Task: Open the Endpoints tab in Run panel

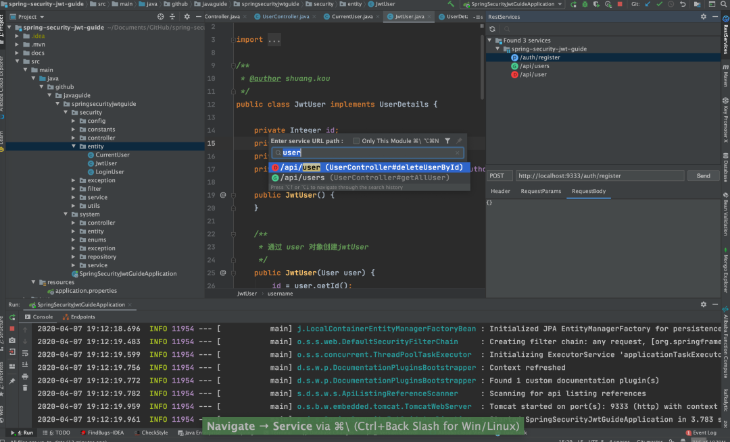Action: coord(79,316)
